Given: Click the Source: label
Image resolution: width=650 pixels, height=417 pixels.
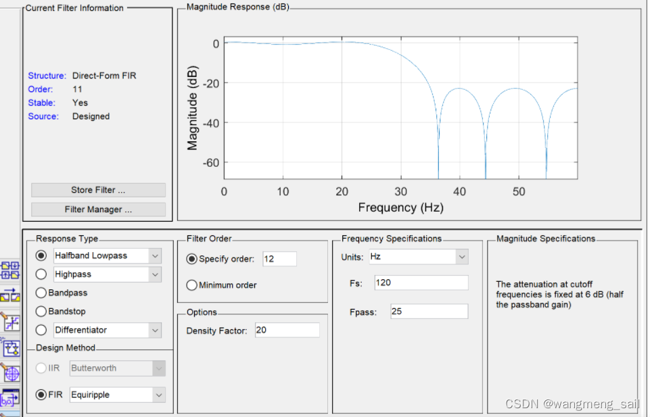Looking at the screenshot, I should coord(43,116).
